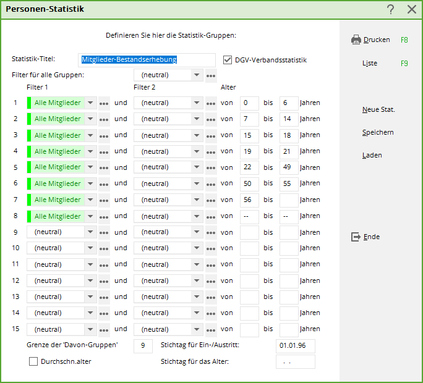Click the Neue Stat. button
The image size is (423, 383).
click(378, 109)
